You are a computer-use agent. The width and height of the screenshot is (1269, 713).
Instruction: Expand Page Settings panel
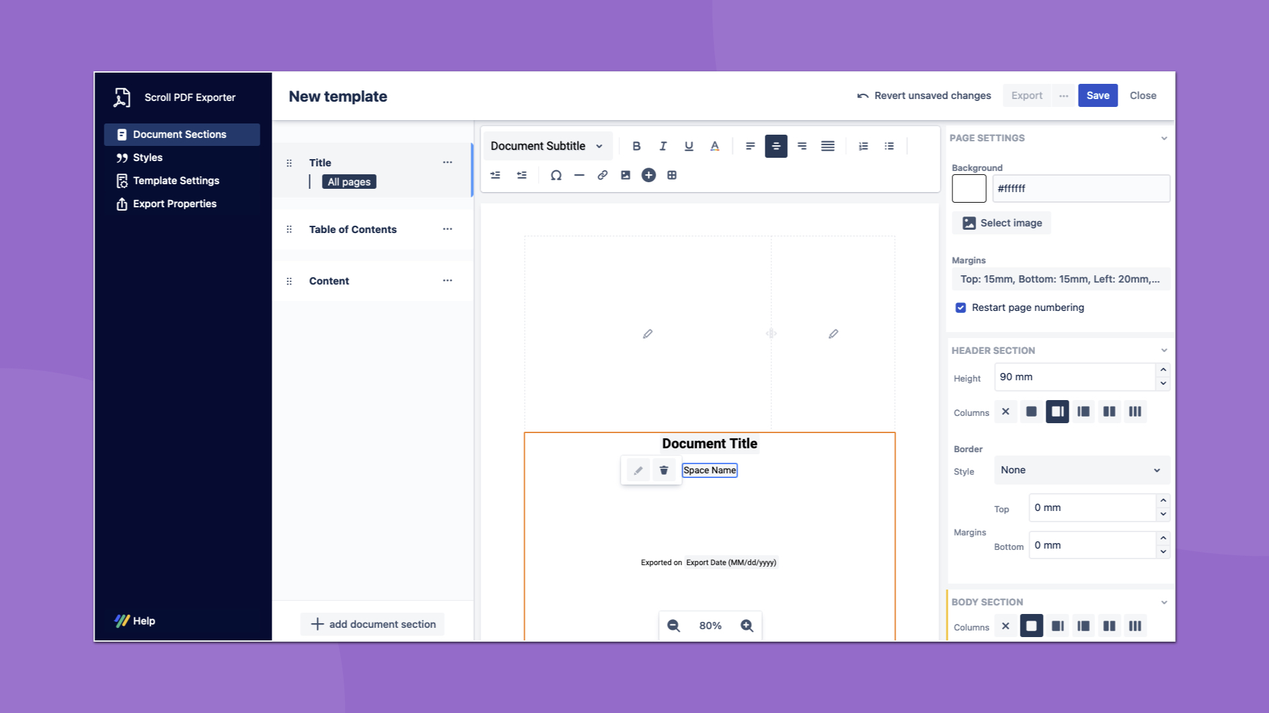click(1163, 137)
